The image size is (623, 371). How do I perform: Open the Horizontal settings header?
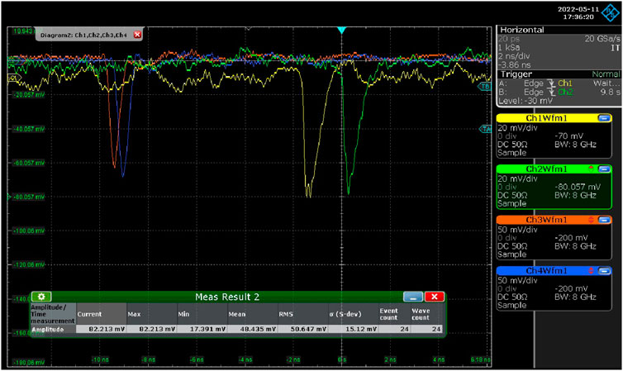[x=559, y=30]
